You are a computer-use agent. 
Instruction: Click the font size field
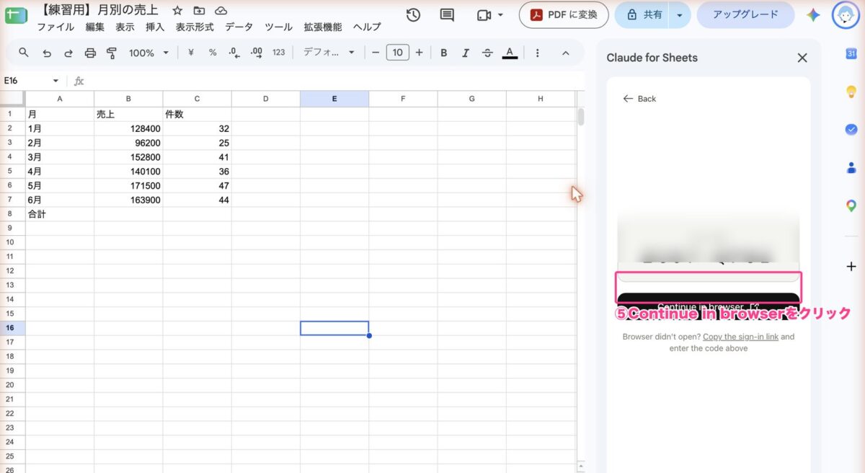click(397, 53)
